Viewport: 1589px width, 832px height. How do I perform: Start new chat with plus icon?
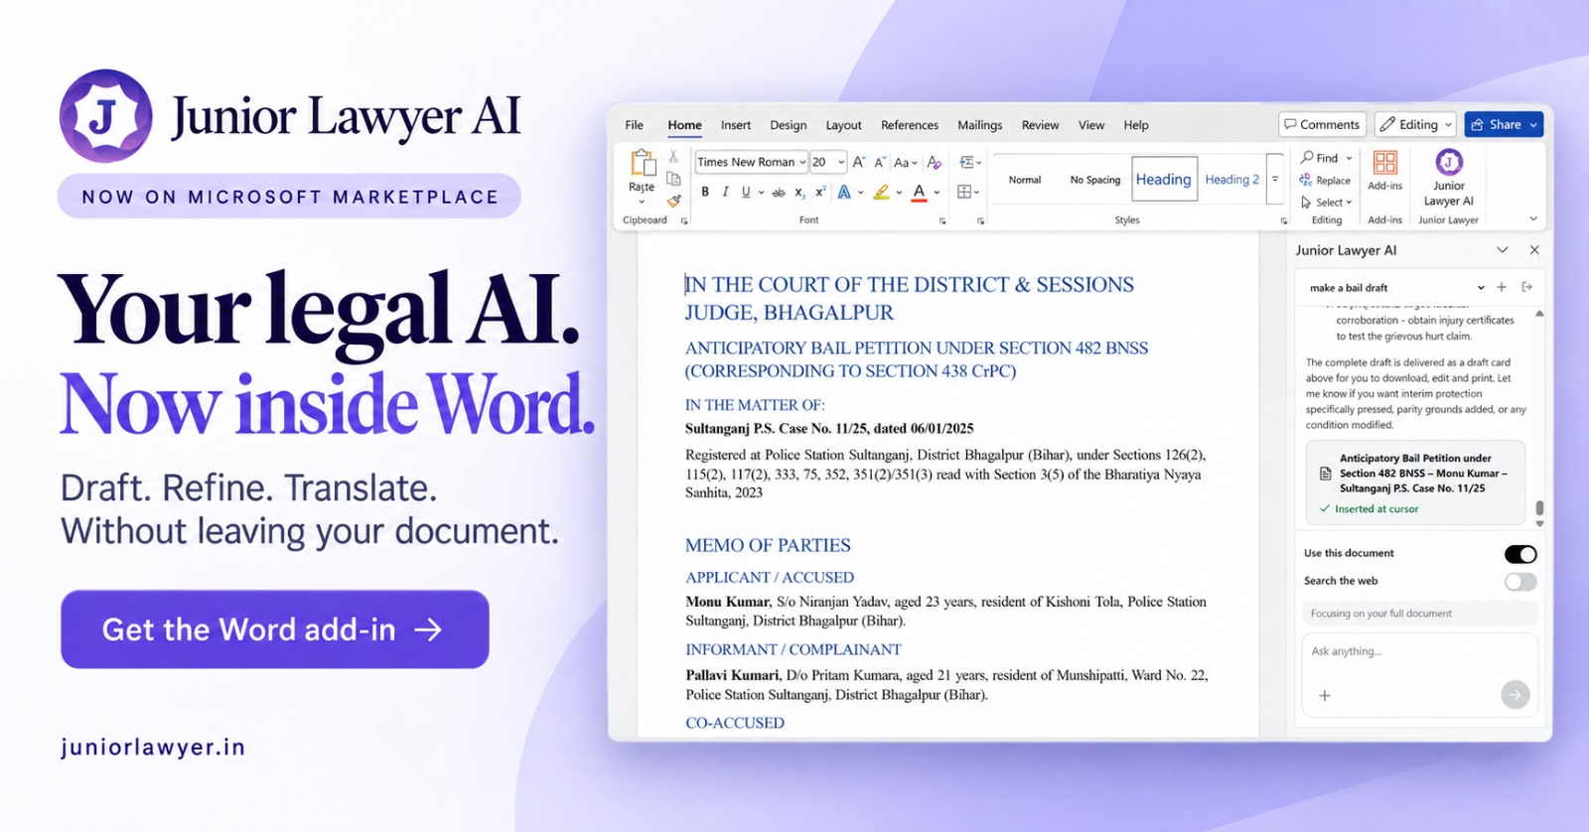pos(1502,287)
